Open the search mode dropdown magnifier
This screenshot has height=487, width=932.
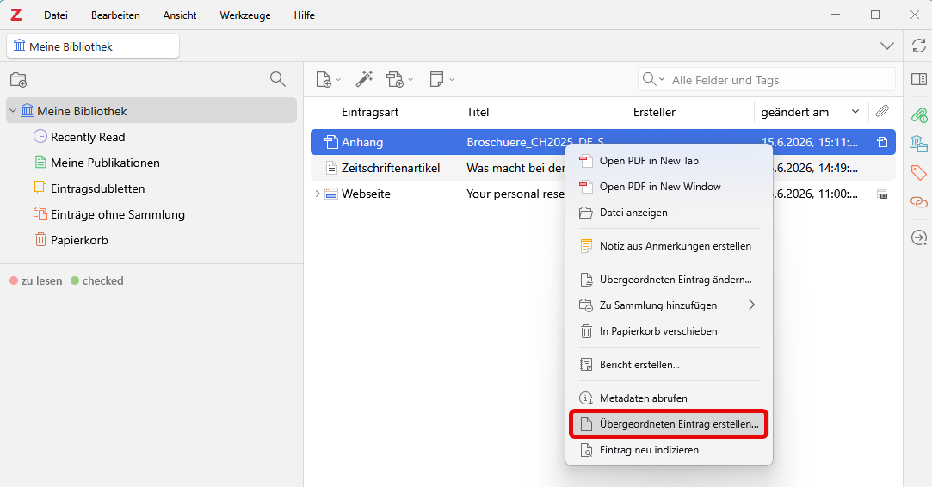pos(653,79)
